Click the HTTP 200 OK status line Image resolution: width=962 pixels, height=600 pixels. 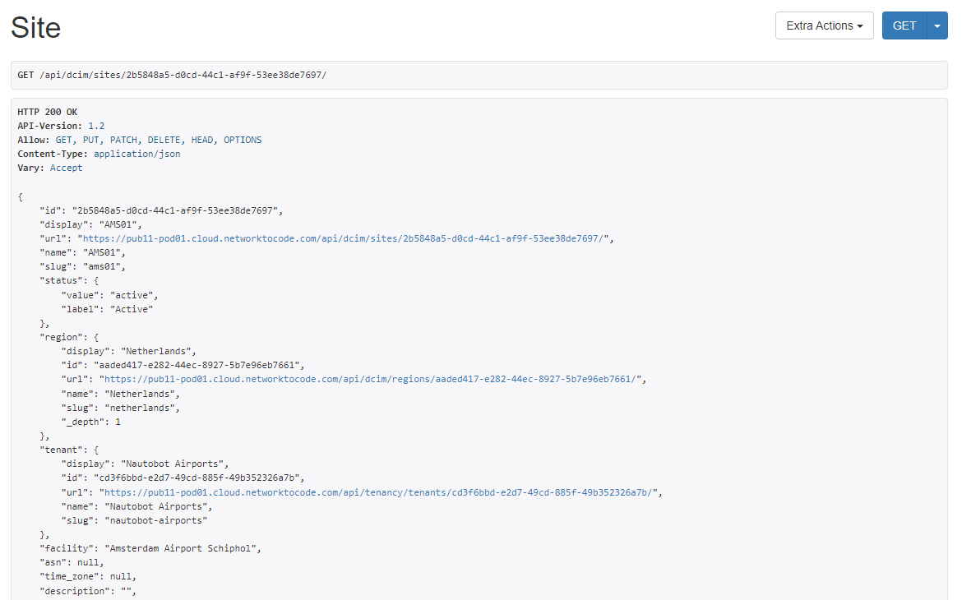click(48, 112)
